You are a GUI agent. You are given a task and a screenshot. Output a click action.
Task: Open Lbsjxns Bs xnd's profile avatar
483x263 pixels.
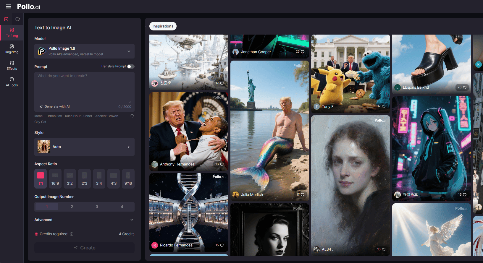tap(398, 87)
